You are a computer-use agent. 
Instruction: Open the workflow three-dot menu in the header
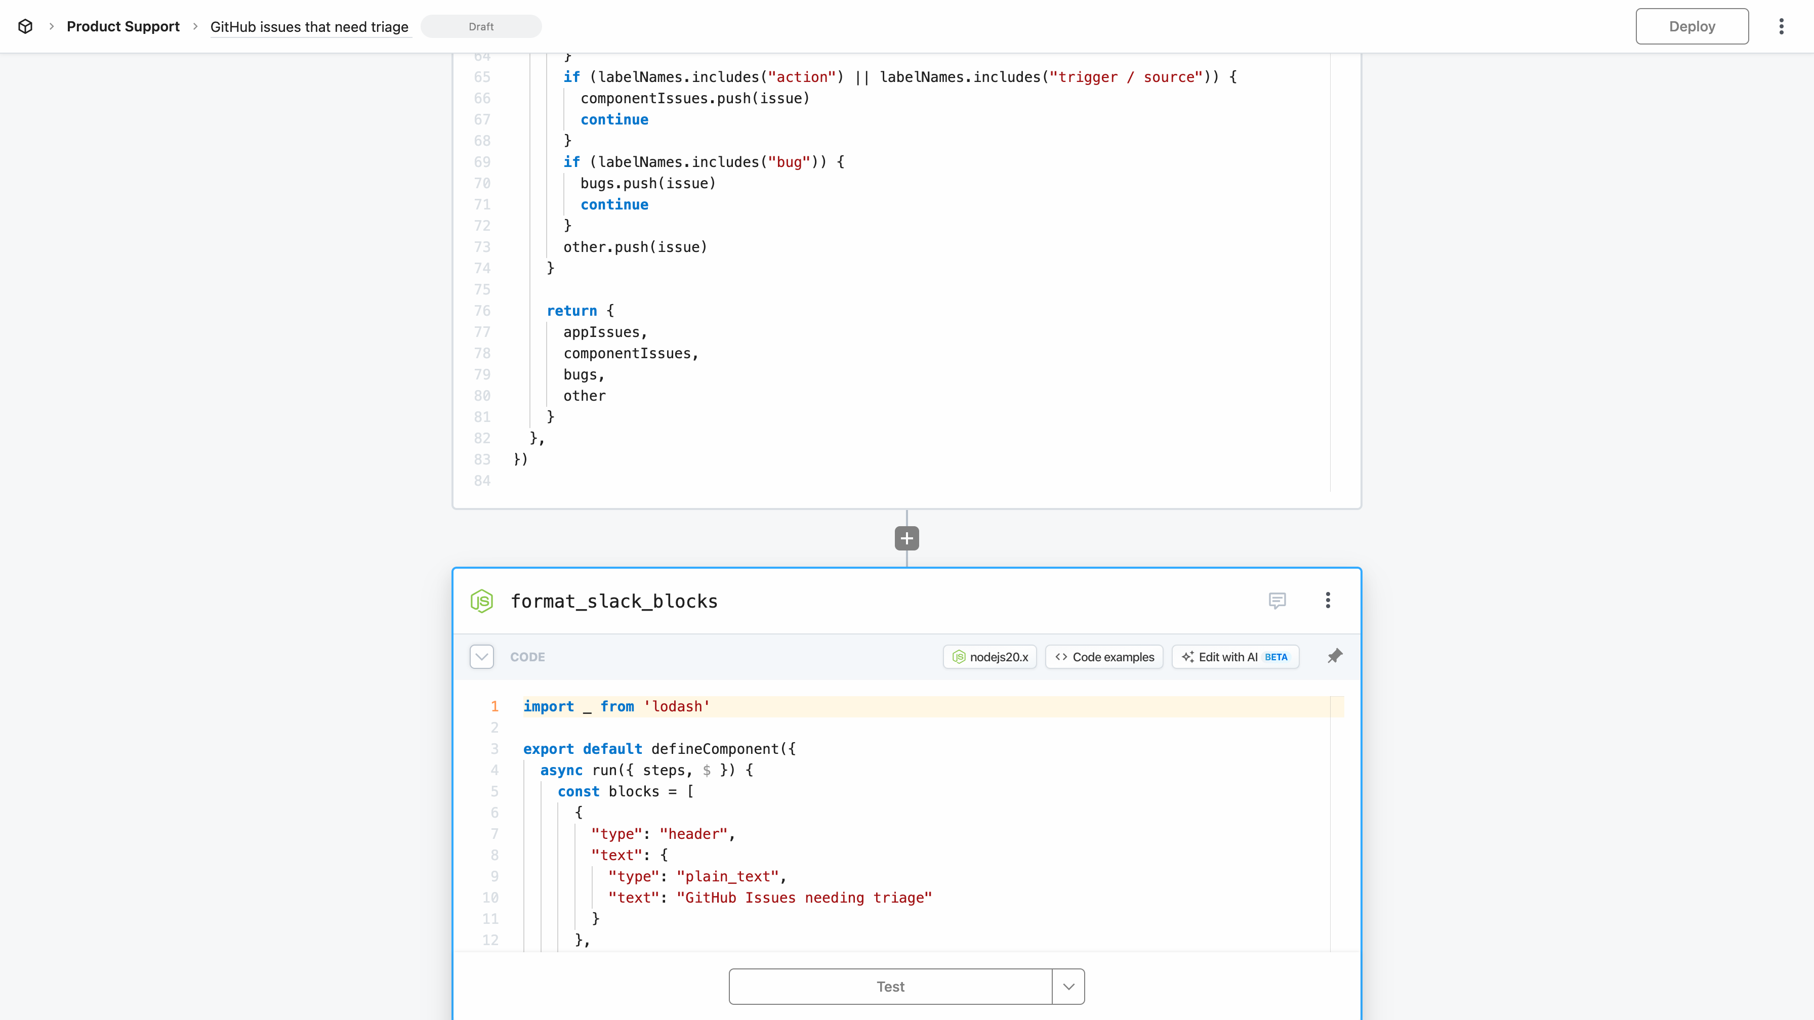(1782, 27)
